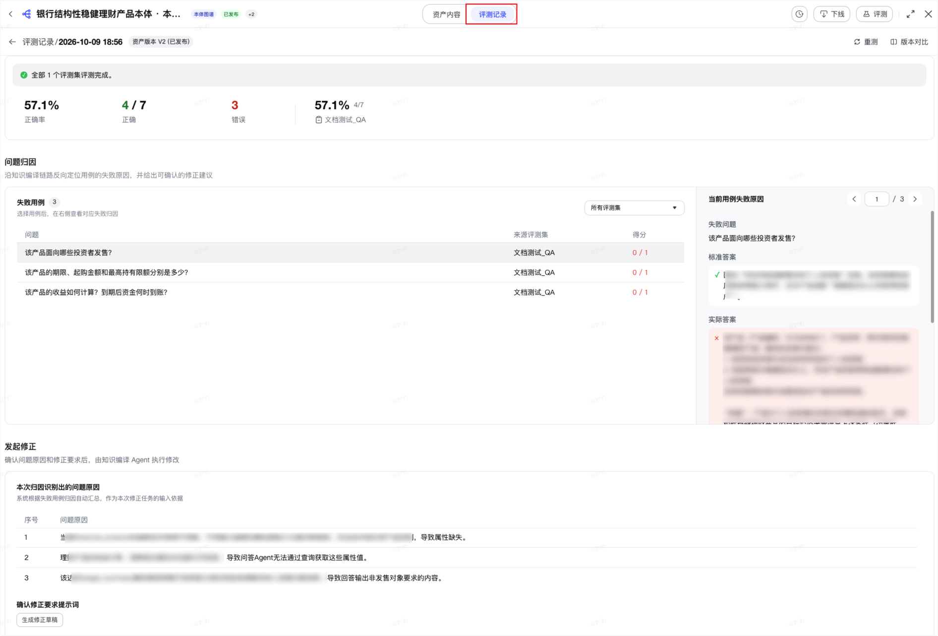Click the top-left back chevron

pos(10,14)
